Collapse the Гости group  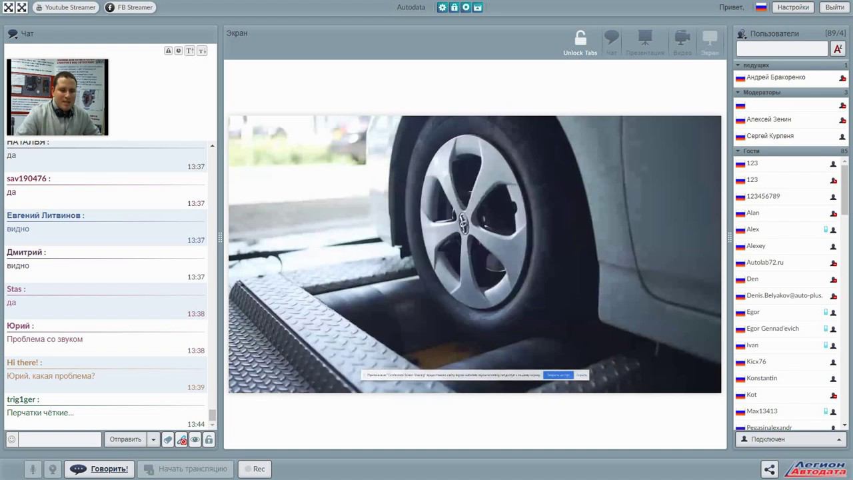point(738,151)
